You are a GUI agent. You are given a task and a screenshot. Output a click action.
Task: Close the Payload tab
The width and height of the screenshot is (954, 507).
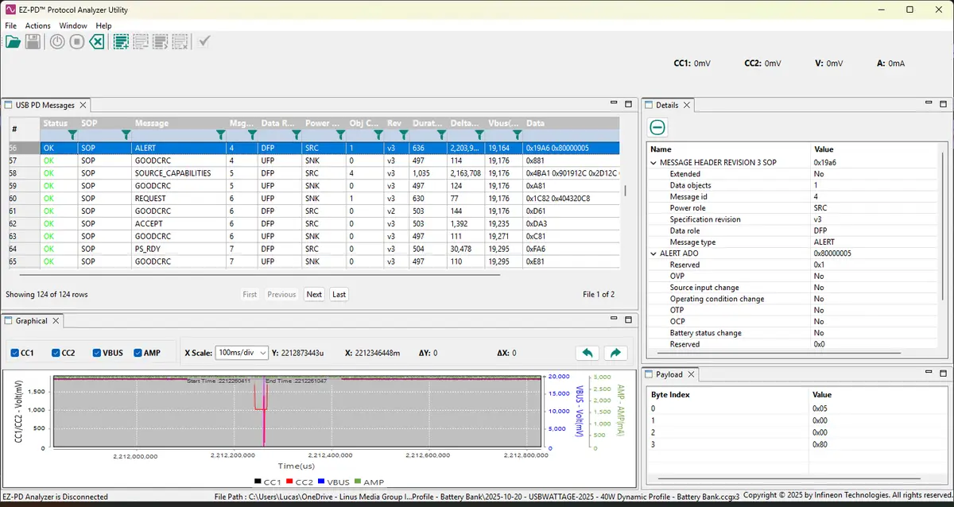[x=691, y=374]
